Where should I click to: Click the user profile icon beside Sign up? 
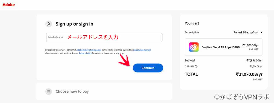[49, 24]
